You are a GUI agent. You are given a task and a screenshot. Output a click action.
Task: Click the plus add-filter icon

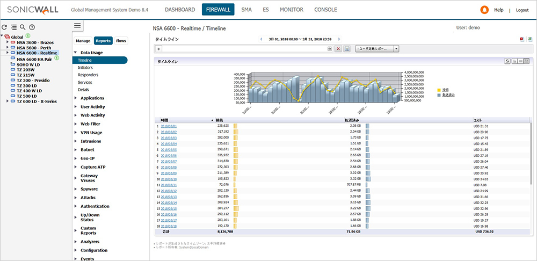(159, 49)
